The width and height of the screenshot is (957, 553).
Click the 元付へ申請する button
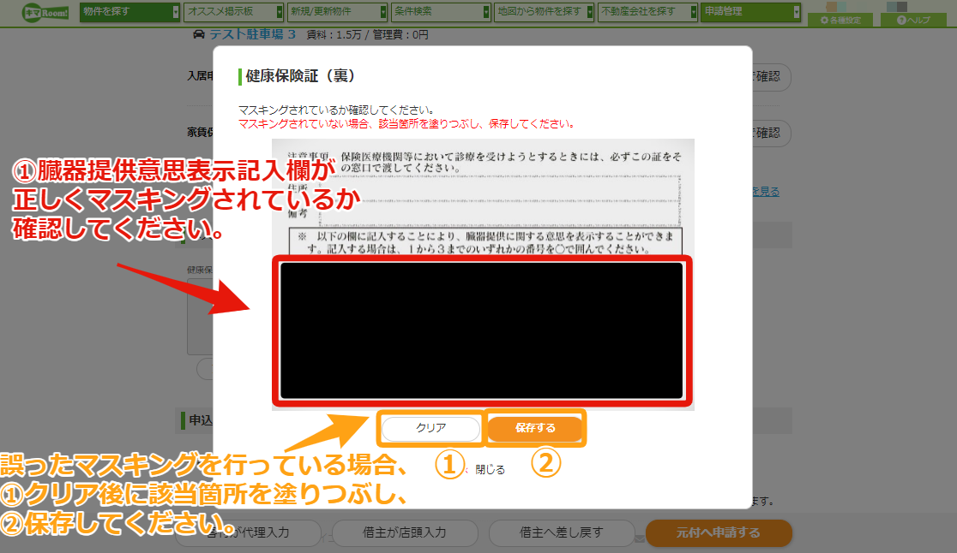pos(719,533)
